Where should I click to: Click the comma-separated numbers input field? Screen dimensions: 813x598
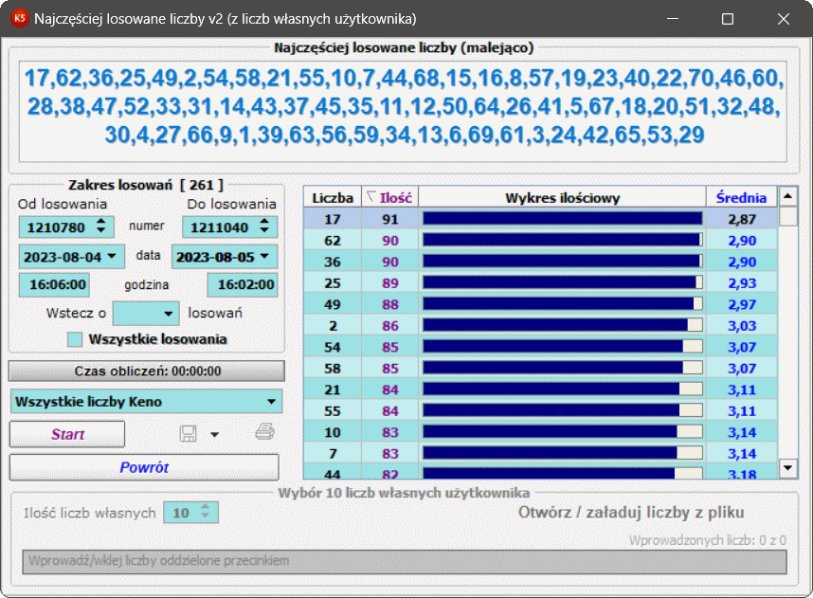click(x=405, y=561)
